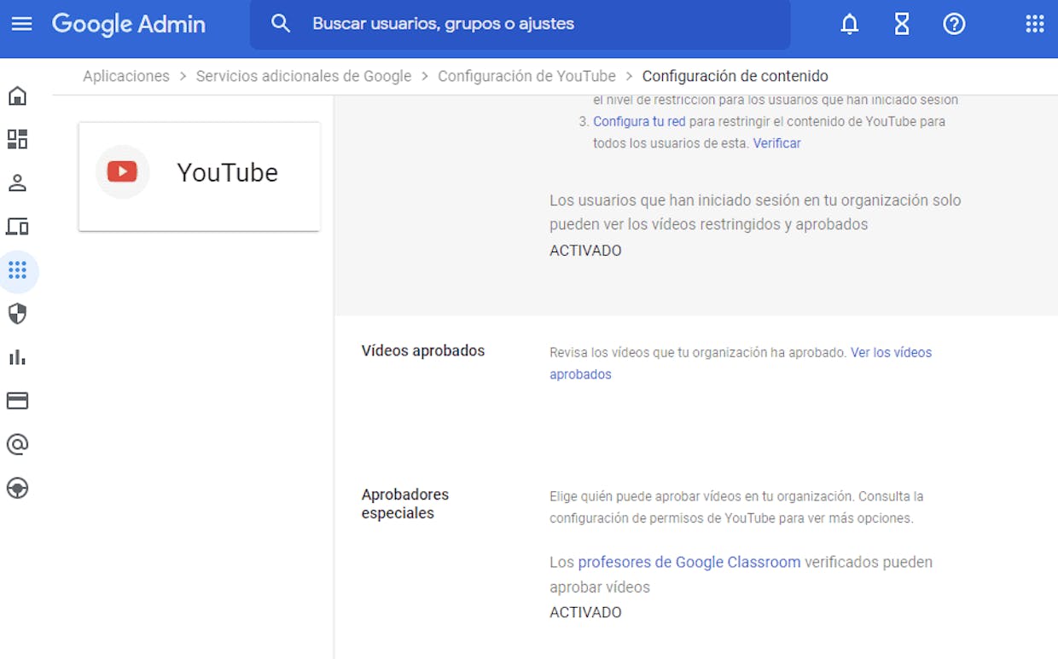Go to Home in the sidebar
1058x659 pixels.
(17, 95)
